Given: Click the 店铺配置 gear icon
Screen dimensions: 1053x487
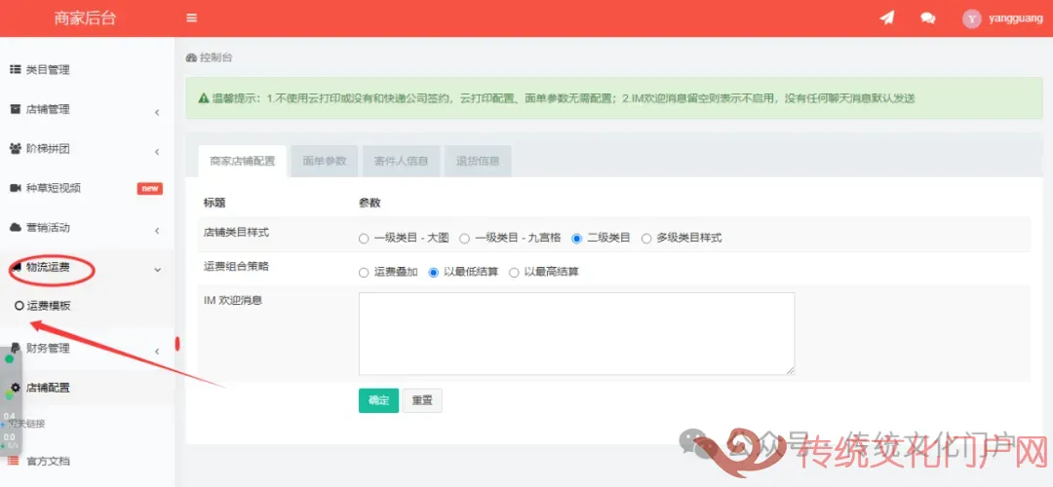Looking at the screenshot, I should click(15, 387).
